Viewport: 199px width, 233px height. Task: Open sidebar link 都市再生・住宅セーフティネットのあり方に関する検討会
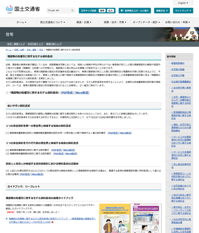pyautogui.click(x=181, y=210)
